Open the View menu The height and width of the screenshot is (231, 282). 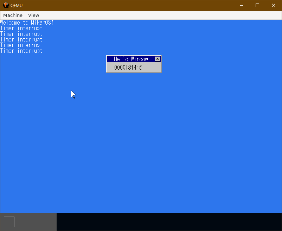click(x=33, y=15)
